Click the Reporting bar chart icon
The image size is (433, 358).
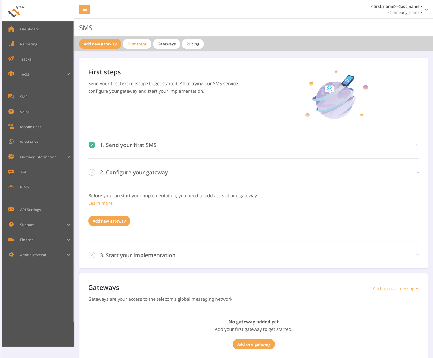click(x=11, y=44)
